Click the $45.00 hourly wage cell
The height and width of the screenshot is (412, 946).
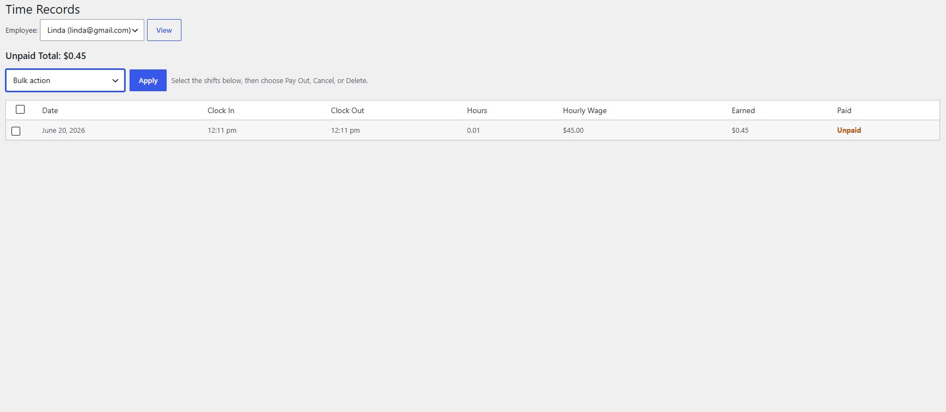tap(573, 130)
